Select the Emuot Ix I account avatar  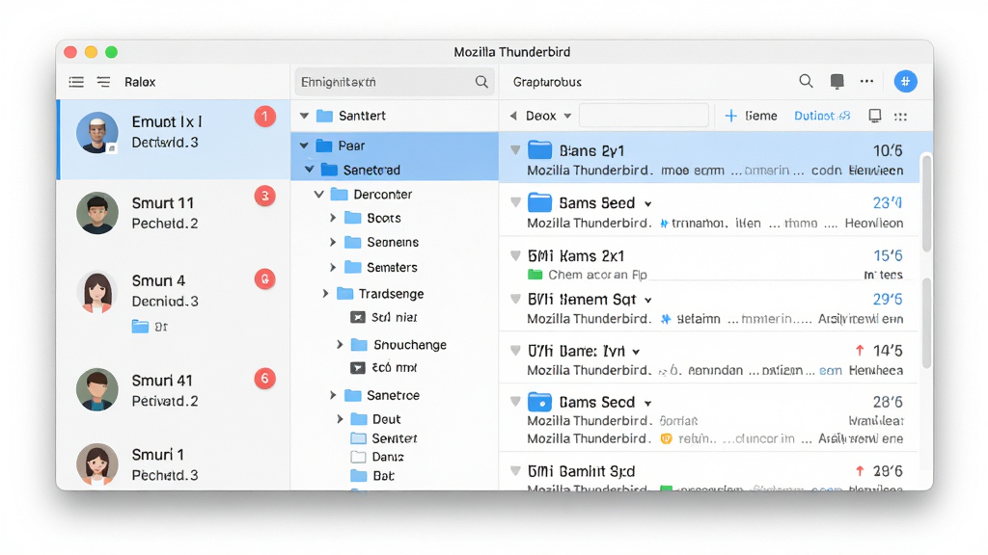[x=97, y=133]
